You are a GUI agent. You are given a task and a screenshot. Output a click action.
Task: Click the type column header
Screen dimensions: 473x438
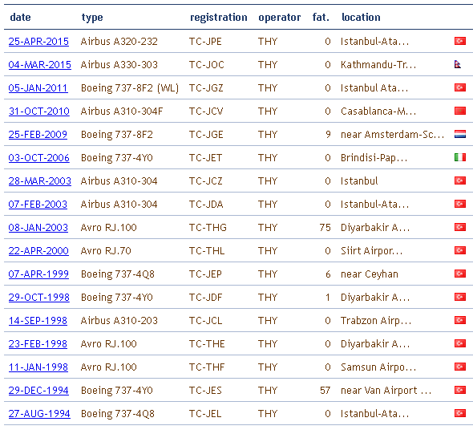click(x=92, y=18)
